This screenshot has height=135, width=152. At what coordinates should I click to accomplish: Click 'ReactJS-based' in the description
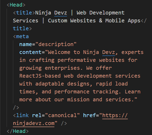40,76
